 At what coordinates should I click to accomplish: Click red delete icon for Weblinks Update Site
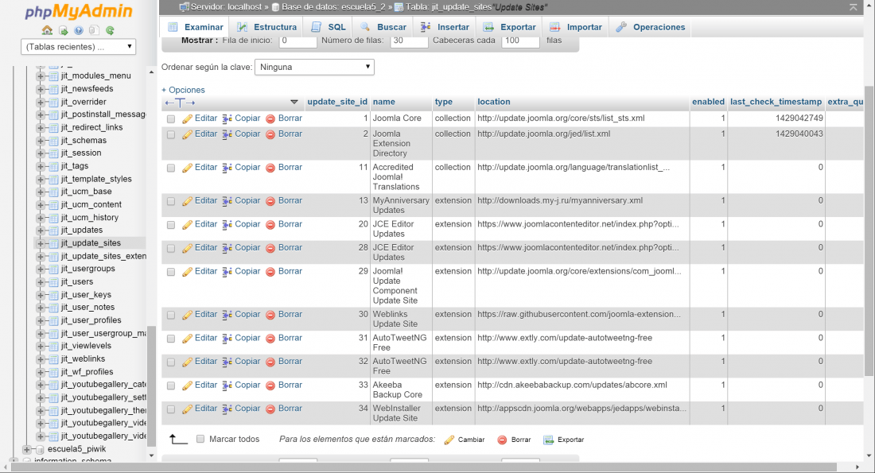coord(270,315)
